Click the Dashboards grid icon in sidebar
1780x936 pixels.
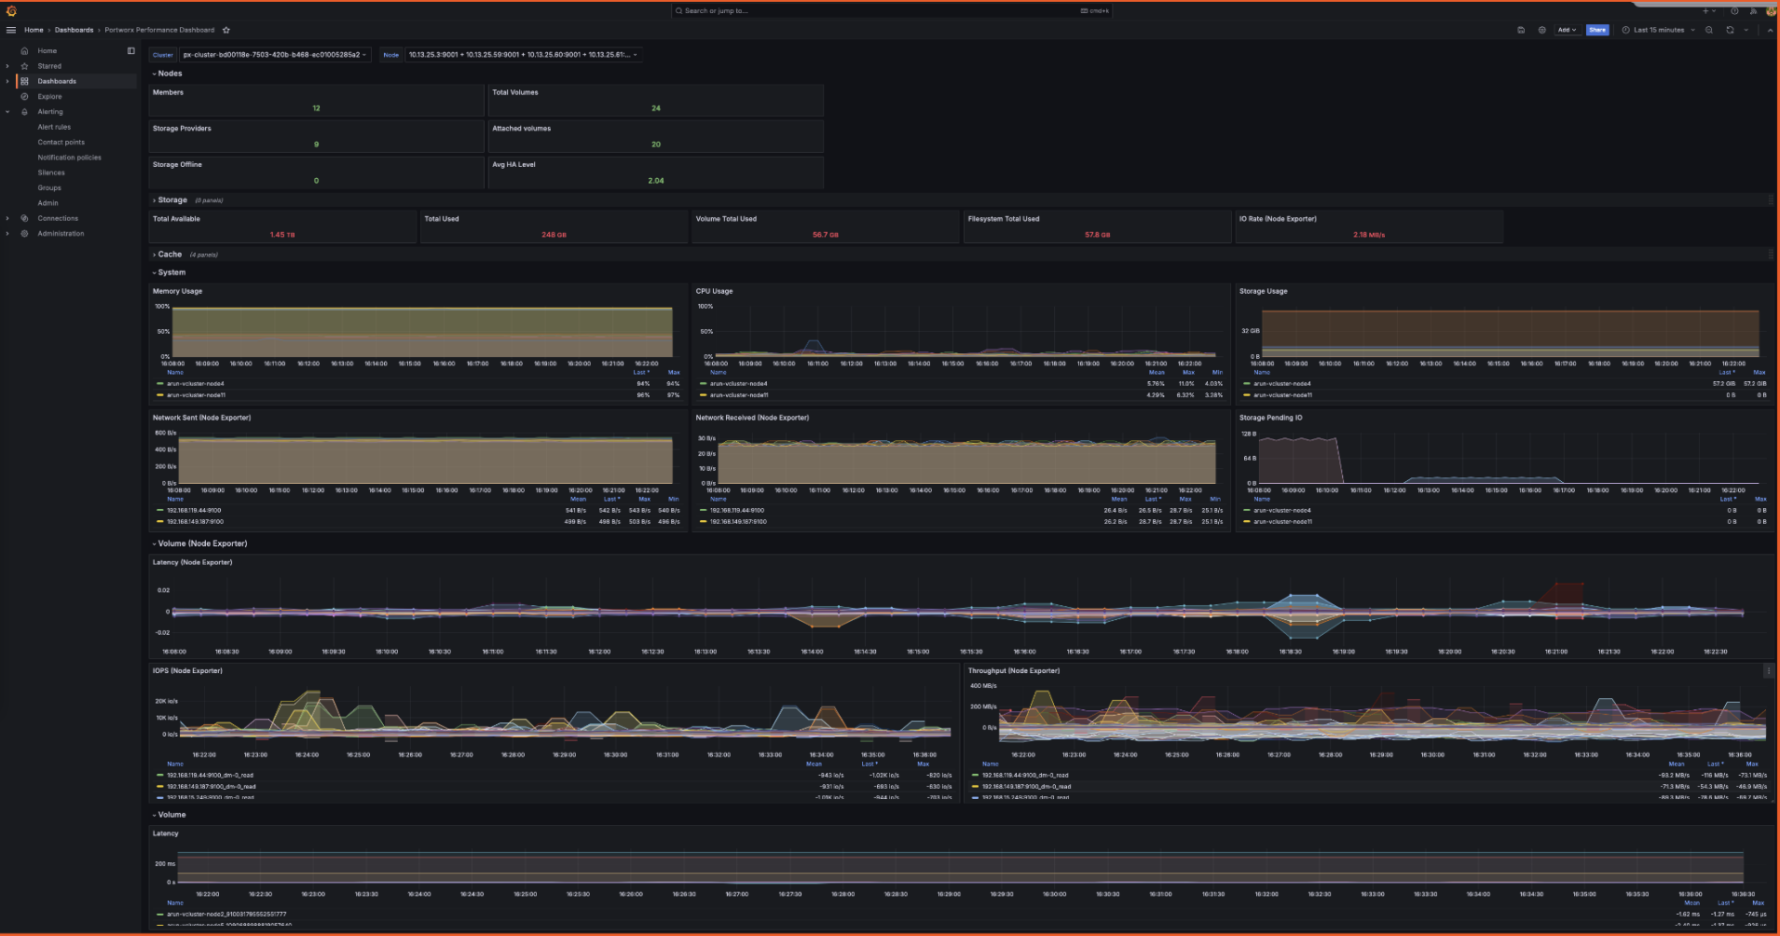click(24, 81)
